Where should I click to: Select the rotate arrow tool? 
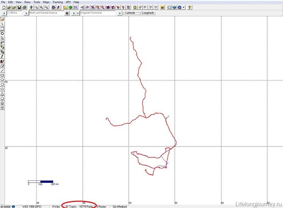coord(2,33)
